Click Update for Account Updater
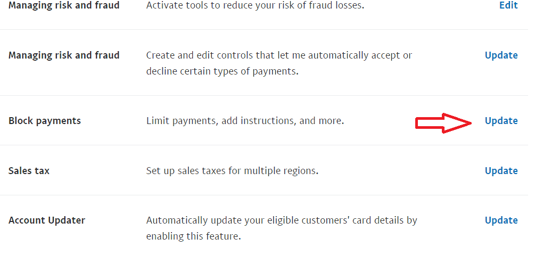 pyautogui.click(x=501, y=220)
